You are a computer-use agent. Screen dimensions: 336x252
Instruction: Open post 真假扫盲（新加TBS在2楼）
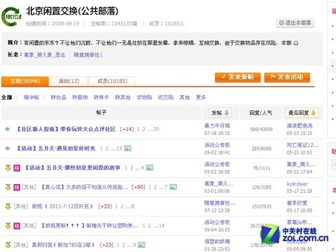coord(63,245)
